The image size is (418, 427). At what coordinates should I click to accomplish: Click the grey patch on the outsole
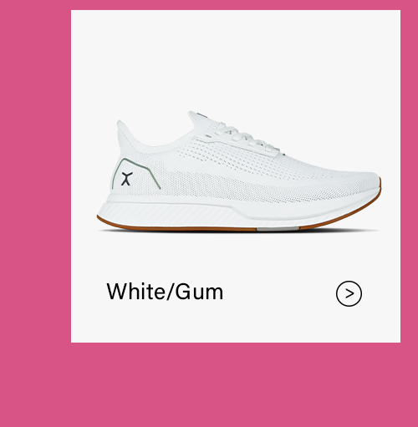[278, 229]
